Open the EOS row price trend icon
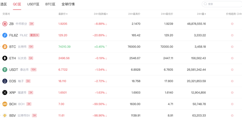This screenshot has height=121, width=242. (x=232, y=81)
